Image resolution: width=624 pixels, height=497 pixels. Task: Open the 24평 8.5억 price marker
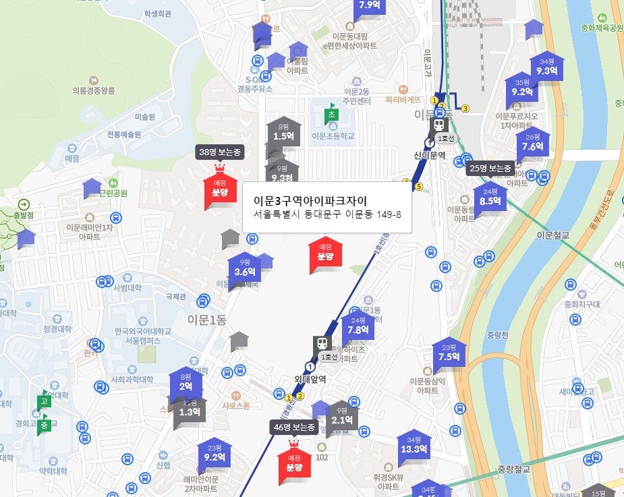click(x=490, y=196)
